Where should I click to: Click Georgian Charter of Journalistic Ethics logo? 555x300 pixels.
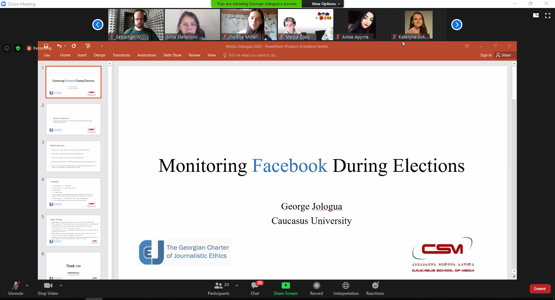click(185, 252)
